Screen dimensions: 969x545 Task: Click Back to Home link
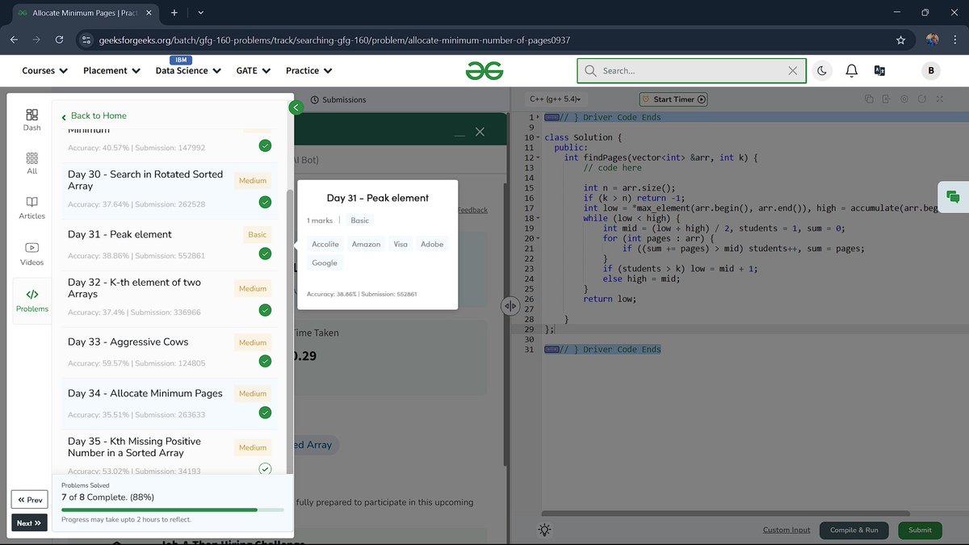click(x=94, y=116)
